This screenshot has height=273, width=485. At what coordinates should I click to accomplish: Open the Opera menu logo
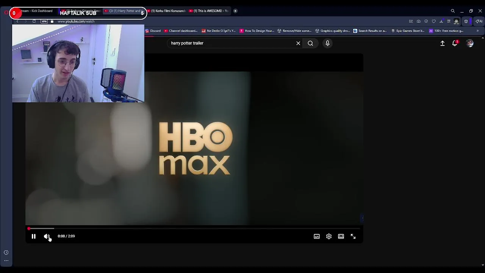6,13
